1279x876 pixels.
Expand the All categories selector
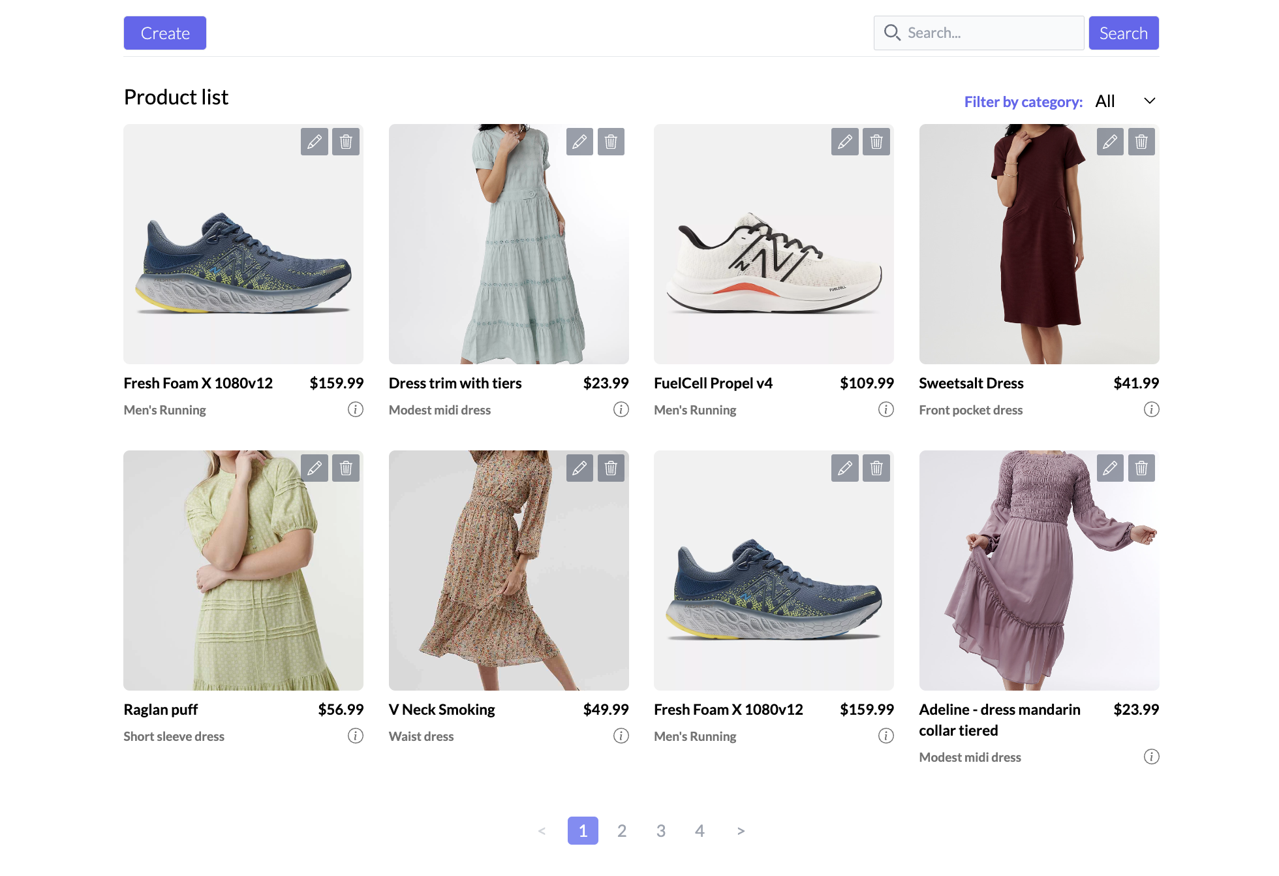point(1124,101)
